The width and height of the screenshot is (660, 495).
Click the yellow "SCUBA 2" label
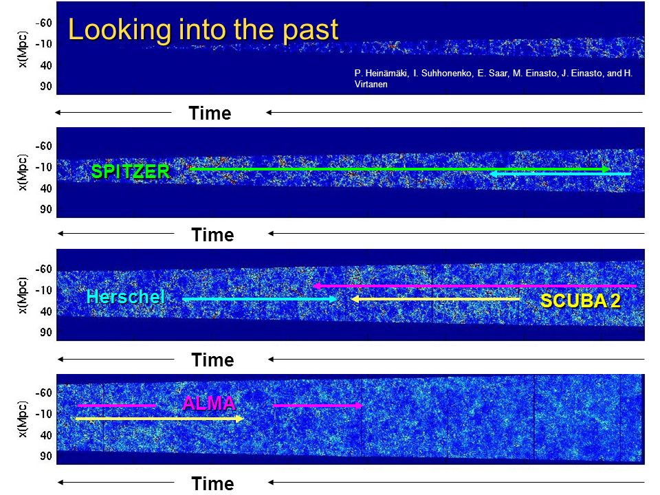[580, 301]
